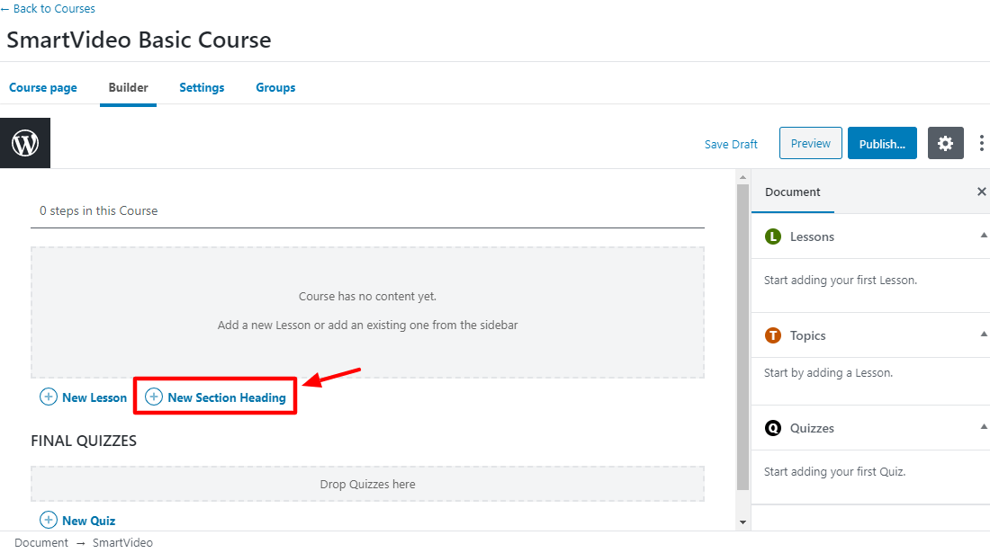Click the Publish button
Screen dimensions: 990x553
click(x=882, y=143)
